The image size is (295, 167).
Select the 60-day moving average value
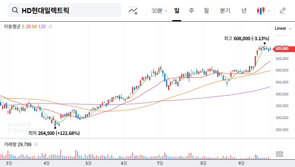(x=34, y=27)
